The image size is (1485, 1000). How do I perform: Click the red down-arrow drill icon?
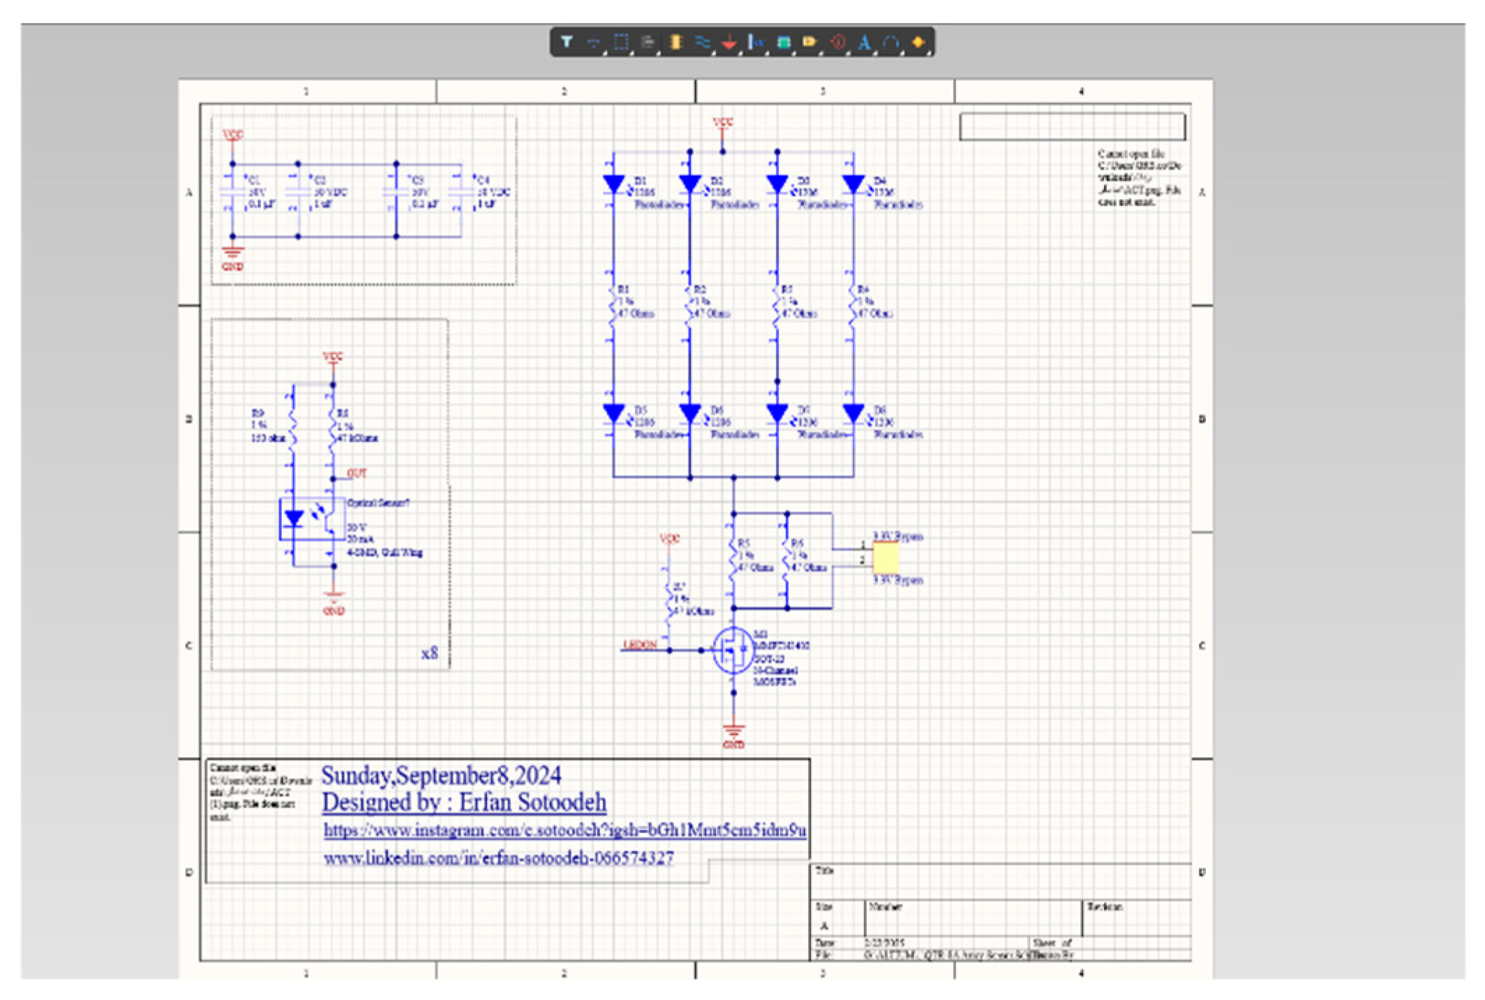730,42
